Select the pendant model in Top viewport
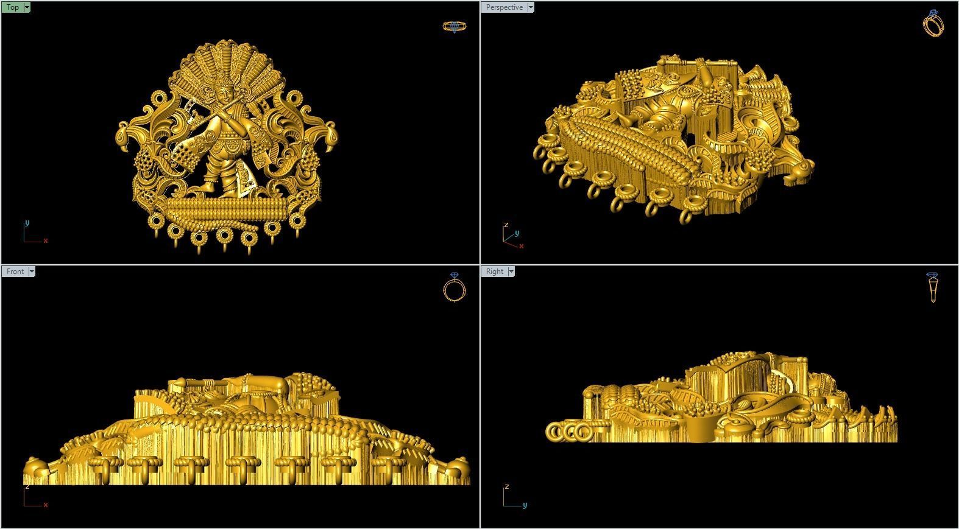 point(227,146)
